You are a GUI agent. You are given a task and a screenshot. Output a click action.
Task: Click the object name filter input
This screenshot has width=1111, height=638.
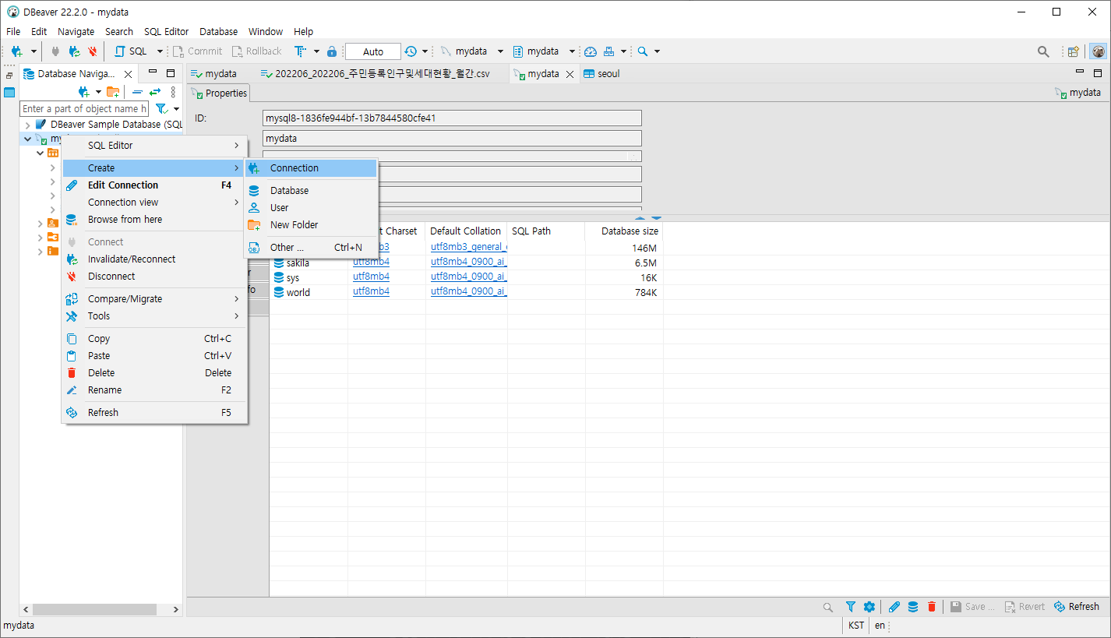pyautogui.click(x=84, y=109)
